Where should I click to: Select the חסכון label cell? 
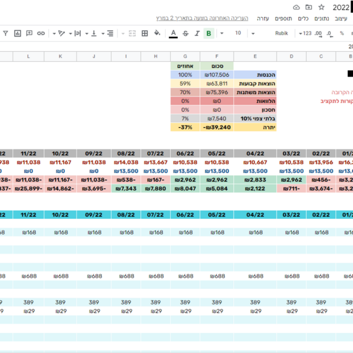pyautogui.click(x=255, y=110)
